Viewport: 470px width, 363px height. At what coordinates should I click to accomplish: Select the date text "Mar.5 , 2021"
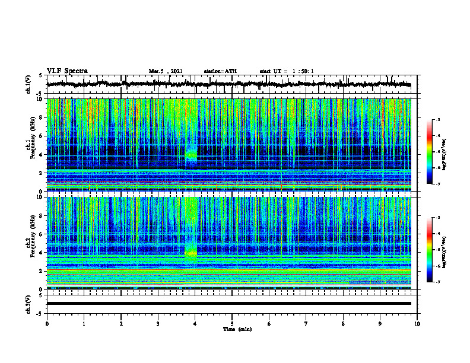[x=166, y=71]
